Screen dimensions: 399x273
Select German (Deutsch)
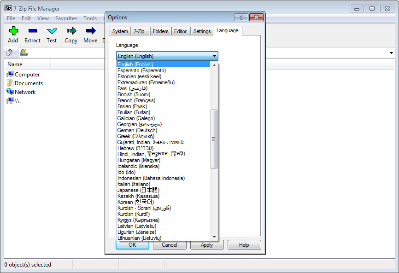pos(164,130)
